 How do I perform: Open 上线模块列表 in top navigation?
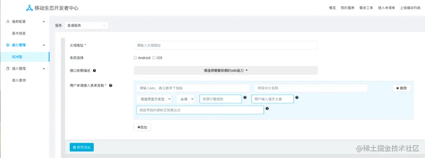410,8
